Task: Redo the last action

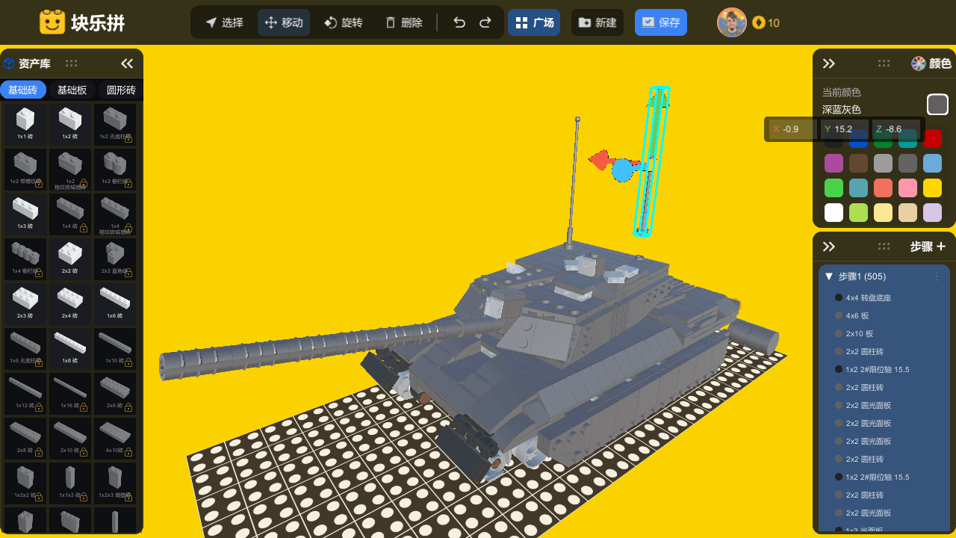Action: pos(485,22)
